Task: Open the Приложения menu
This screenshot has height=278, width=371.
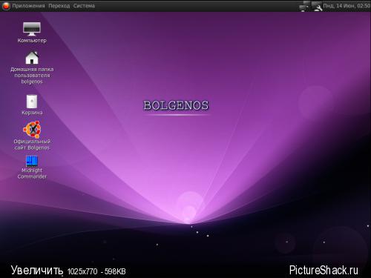Action: 28,6
